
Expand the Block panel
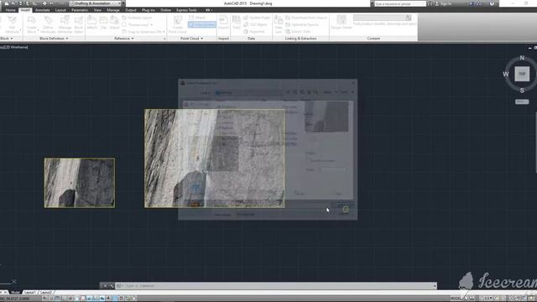[x=7, y=39]
